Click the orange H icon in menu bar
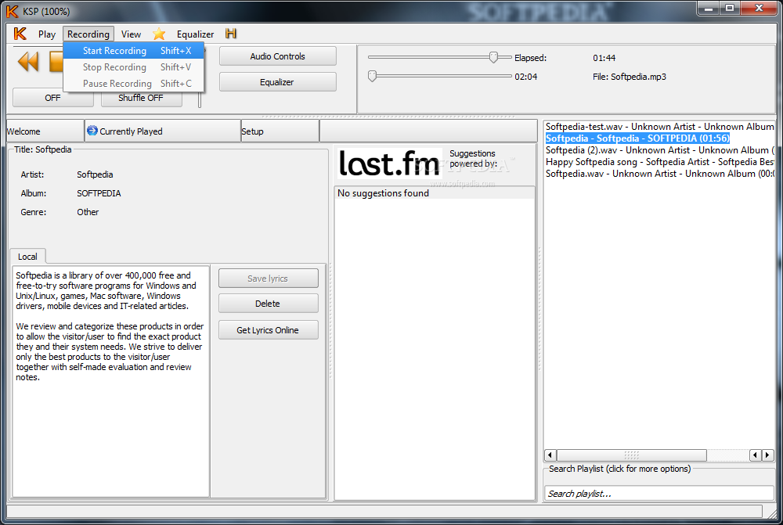 click(x=231, y=34)
